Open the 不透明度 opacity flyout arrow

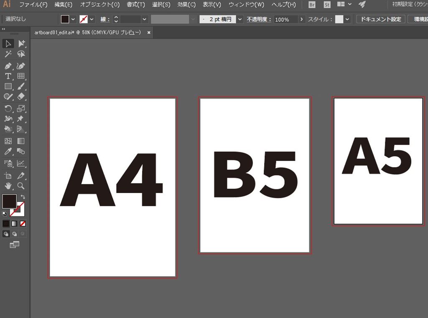click(301, 19)
